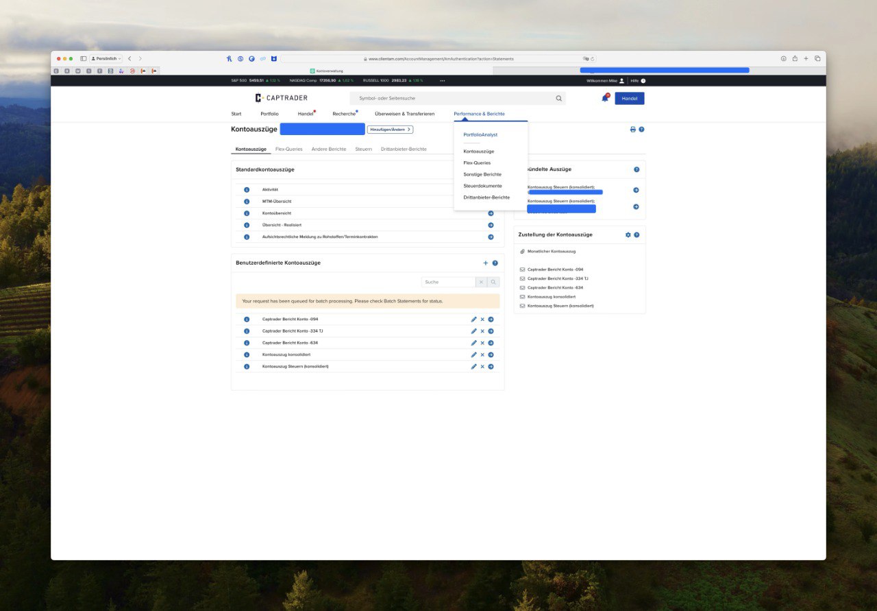877x611 pixels.
Task: Open settings gear for Zustellung der Kontoauszüge
Action: (x=628, y=235)
